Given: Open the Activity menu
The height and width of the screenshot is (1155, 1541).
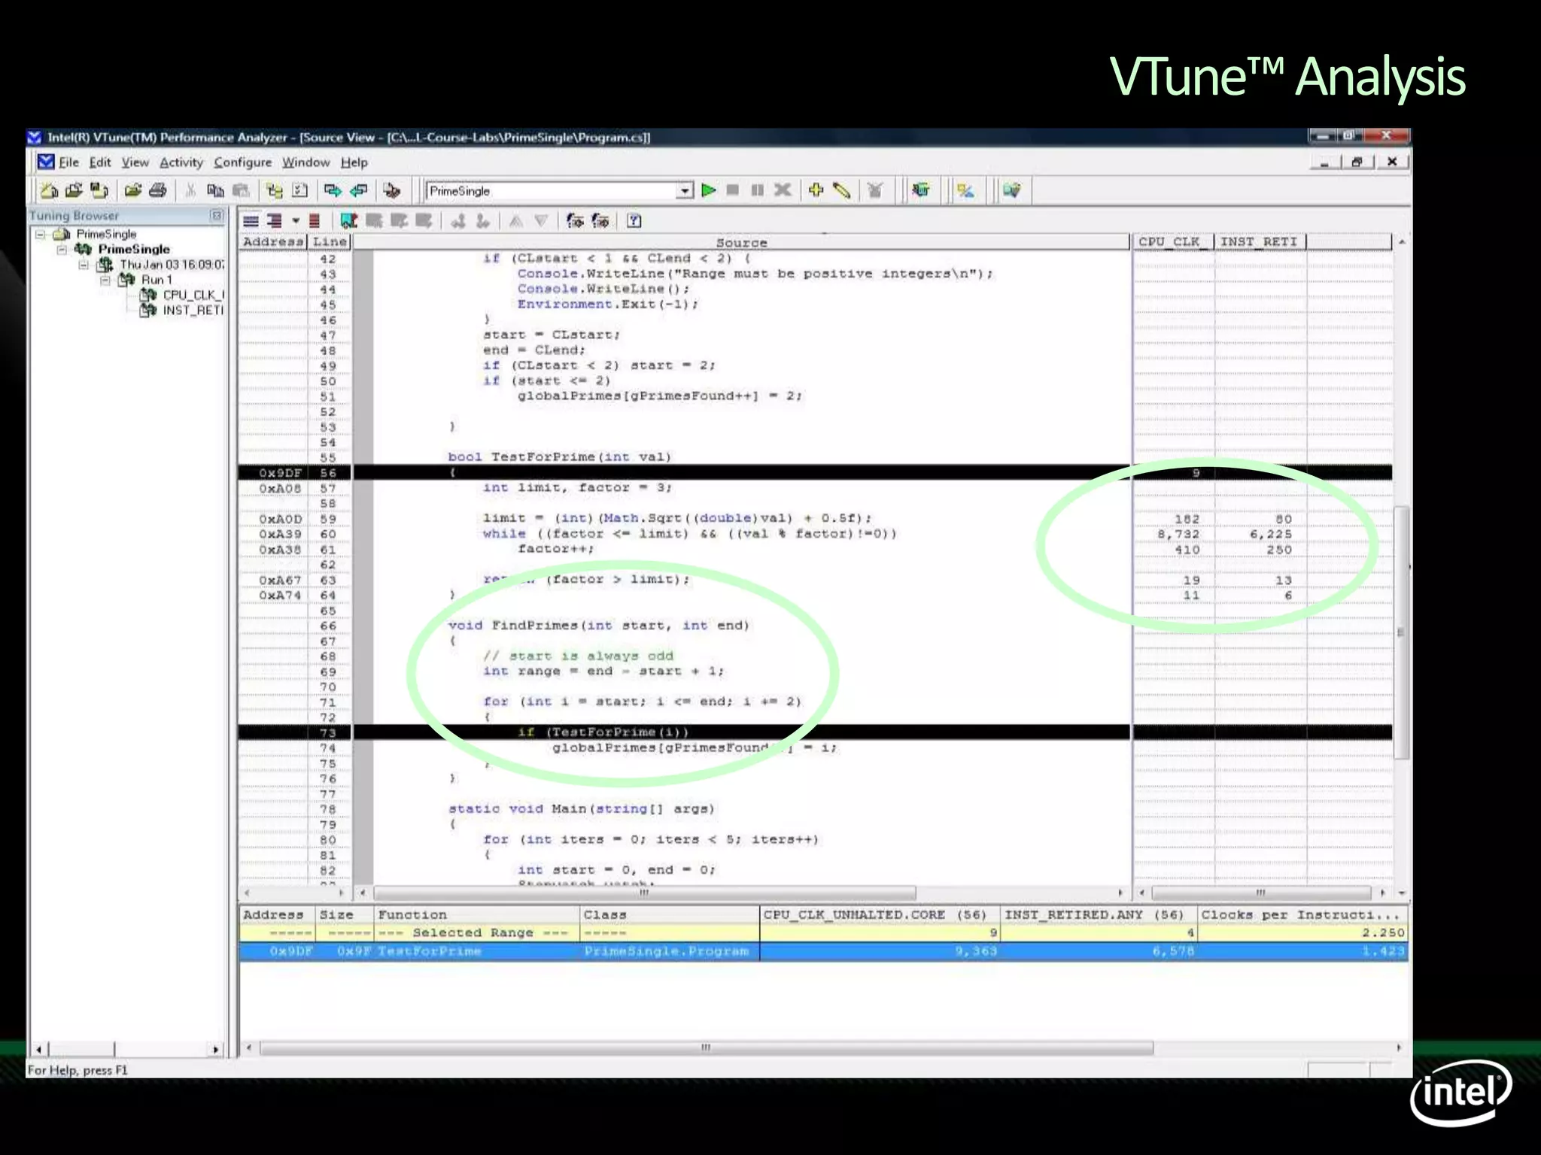Looking at the screenshot, I should click(181, 162).
